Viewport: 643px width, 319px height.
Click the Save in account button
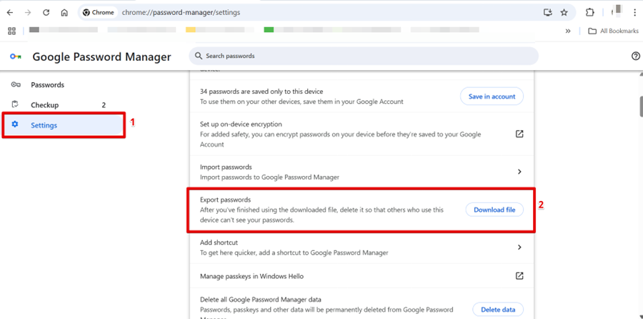tap(492, 97)
